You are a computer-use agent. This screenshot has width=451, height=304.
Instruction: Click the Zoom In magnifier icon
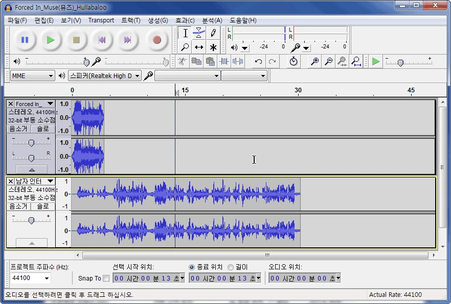pos(315,62)
